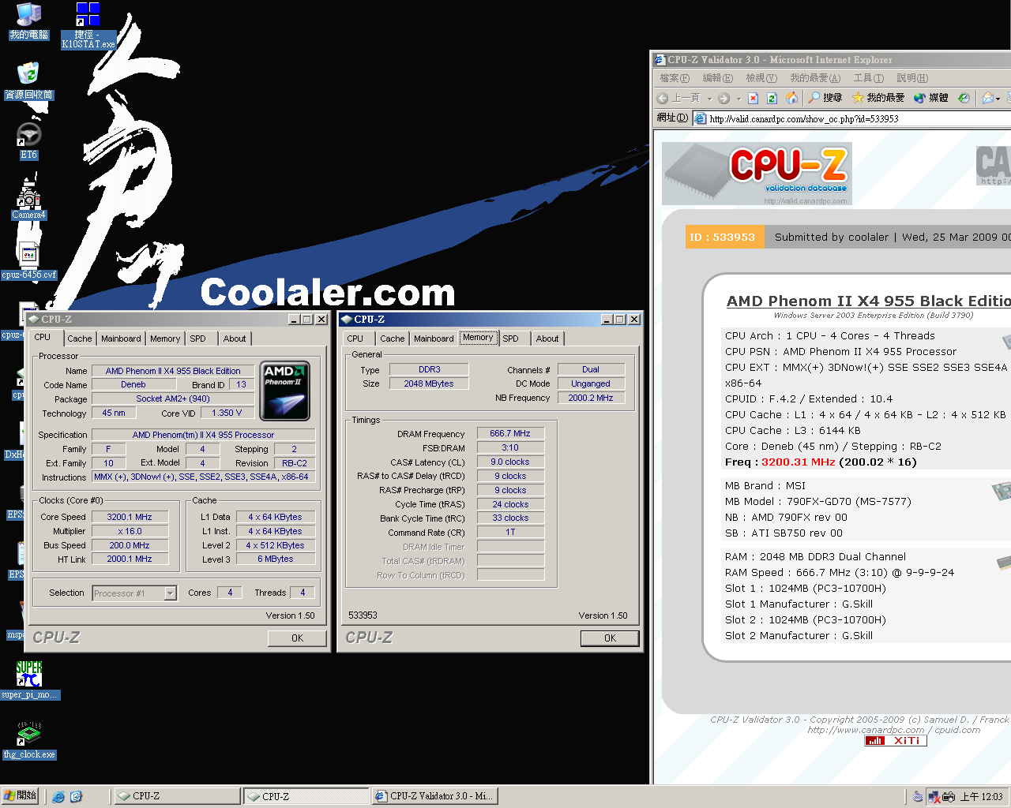This screenshot has height=808, width=1011.
Task: Click the Core VID 1.350 V value
Action: coord(227,413)
